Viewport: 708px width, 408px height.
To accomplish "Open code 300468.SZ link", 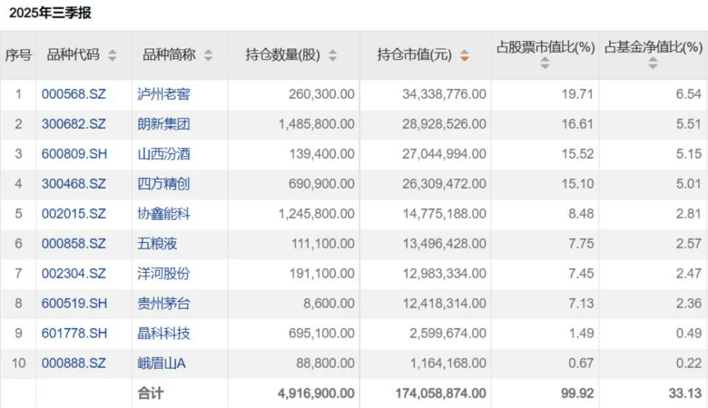I will coord(73,184).
